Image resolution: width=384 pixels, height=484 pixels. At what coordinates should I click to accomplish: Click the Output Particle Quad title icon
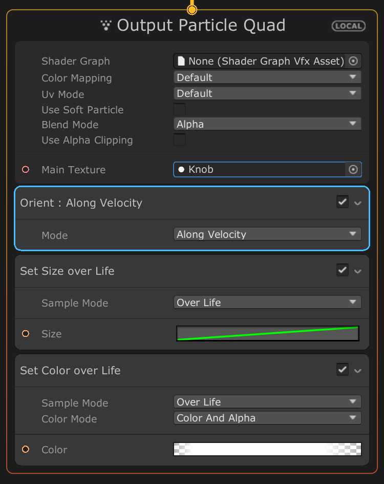pyautogui.click(x=106, y=25)
